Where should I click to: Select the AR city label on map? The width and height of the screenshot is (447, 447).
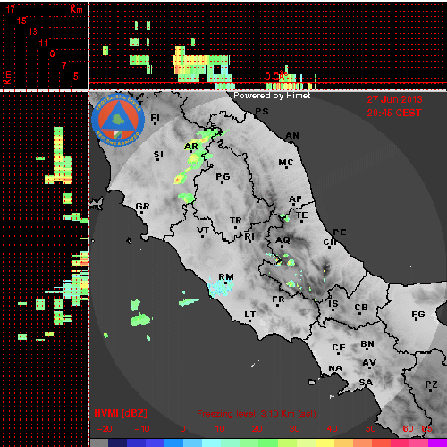click(191, 147)
